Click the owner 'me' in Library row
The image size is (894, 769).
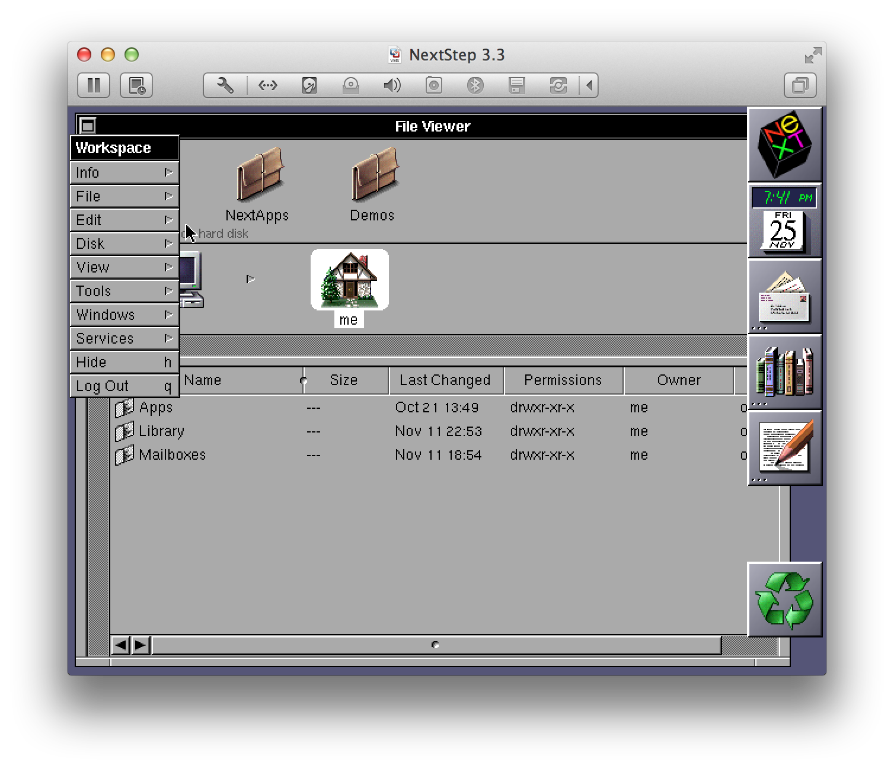pos(638,431)
